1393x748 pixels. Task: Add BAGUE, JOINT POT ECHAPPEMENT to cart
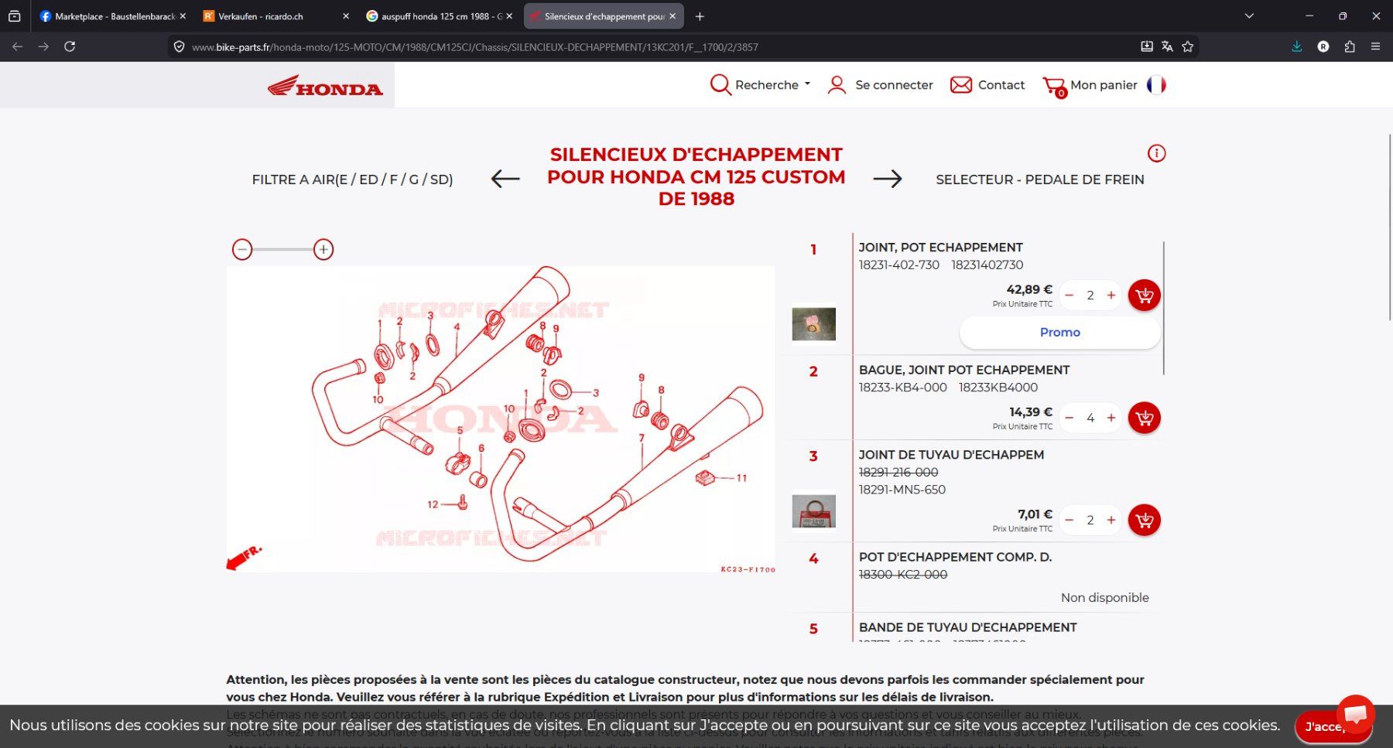point(1144,418)
